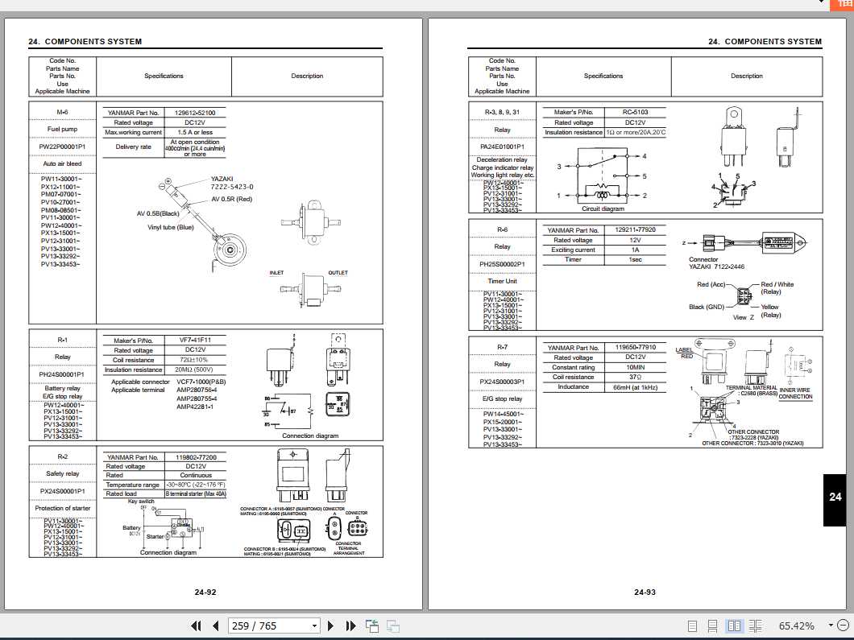Open the page number dropdown
Viewport: 854px width, 640px height.
pyautogui.click(x=314, y=626)
